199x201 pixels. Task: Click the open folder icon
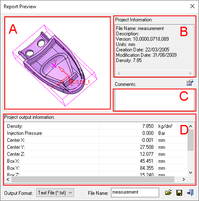(168, 192)
